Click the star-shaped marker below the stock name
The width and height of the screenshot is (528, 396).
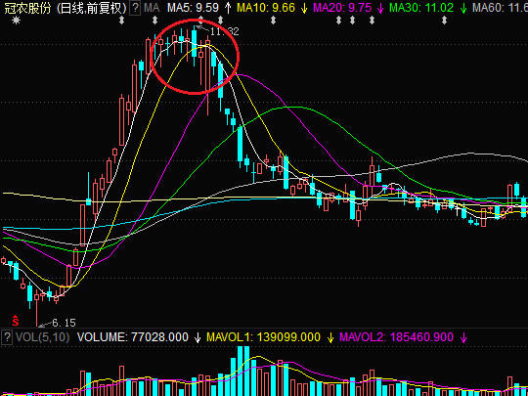[16, 21]
